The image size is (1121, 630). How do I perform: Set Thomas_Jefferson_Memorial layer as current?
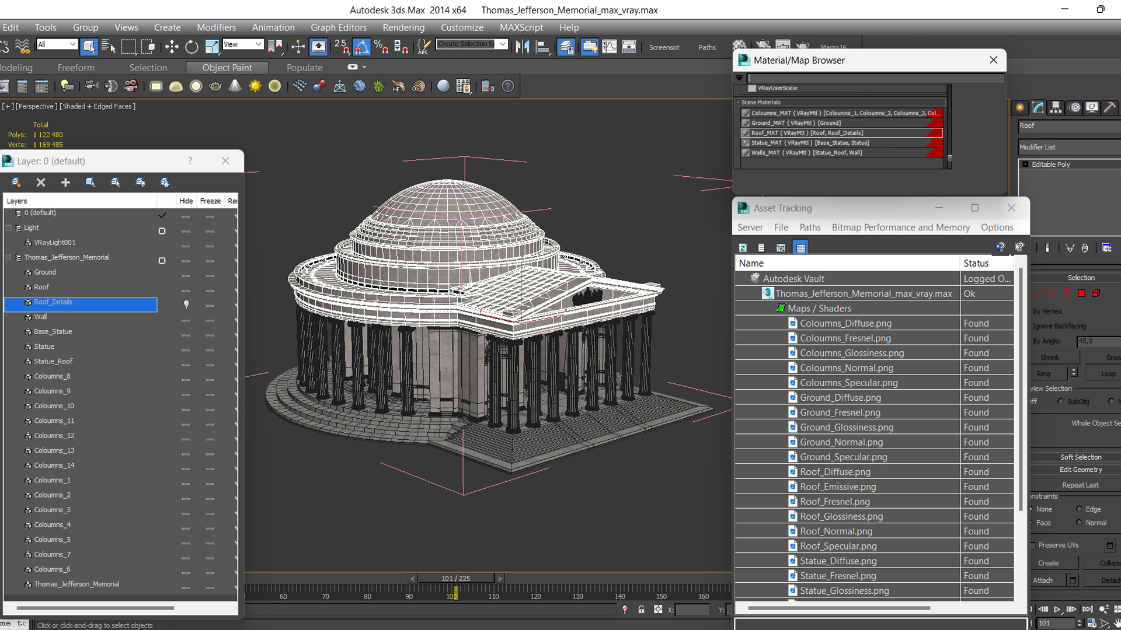(162, 261)
